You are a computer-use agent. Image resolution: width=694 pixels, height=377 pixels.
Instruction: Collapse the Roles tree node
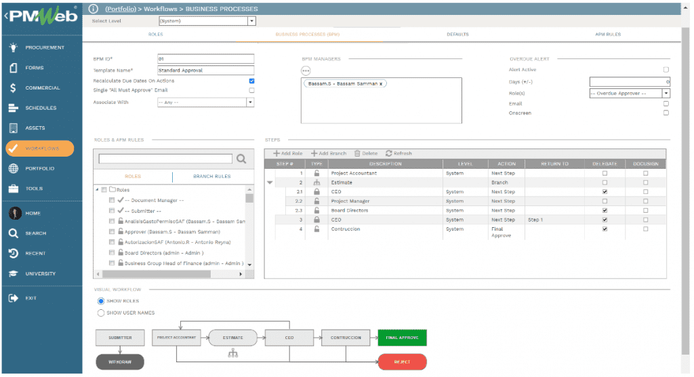[98, 190]
